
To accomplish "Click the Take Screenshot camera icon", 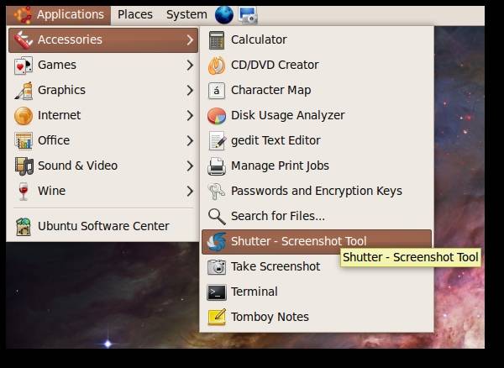I will (x=217, y=267).
